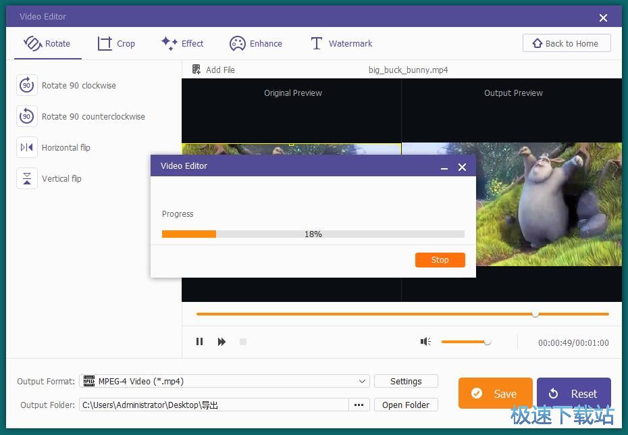Click the Output Preview label
Viewport: 628px width, 435px height.
coord(513,93)
